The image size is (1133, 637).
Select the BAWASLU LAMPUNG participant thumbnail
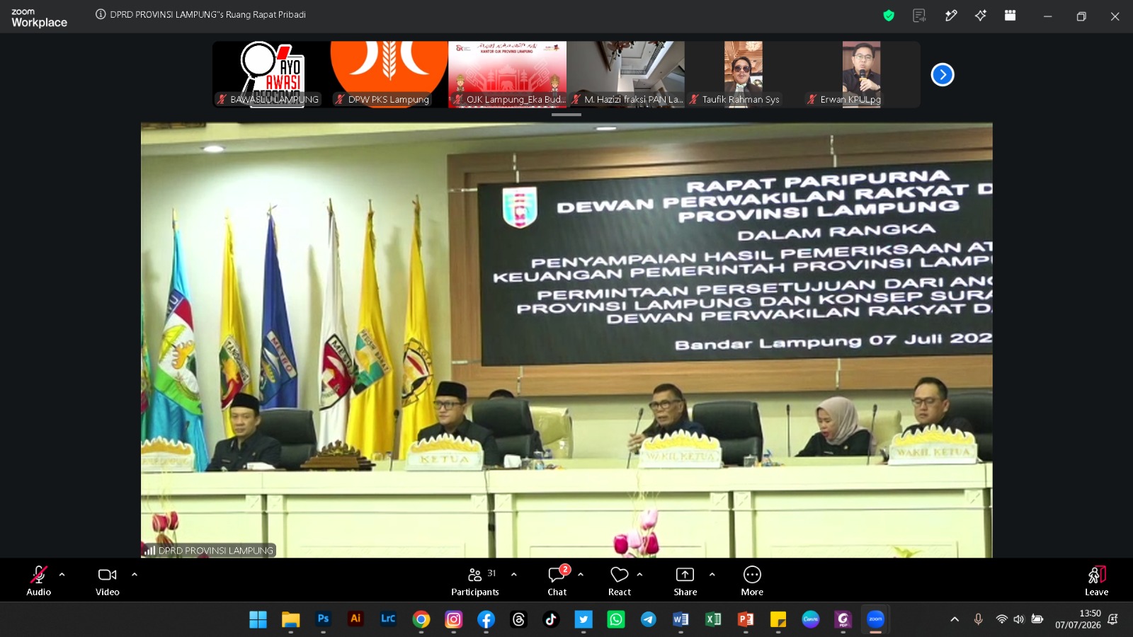[x=271, y=74]
